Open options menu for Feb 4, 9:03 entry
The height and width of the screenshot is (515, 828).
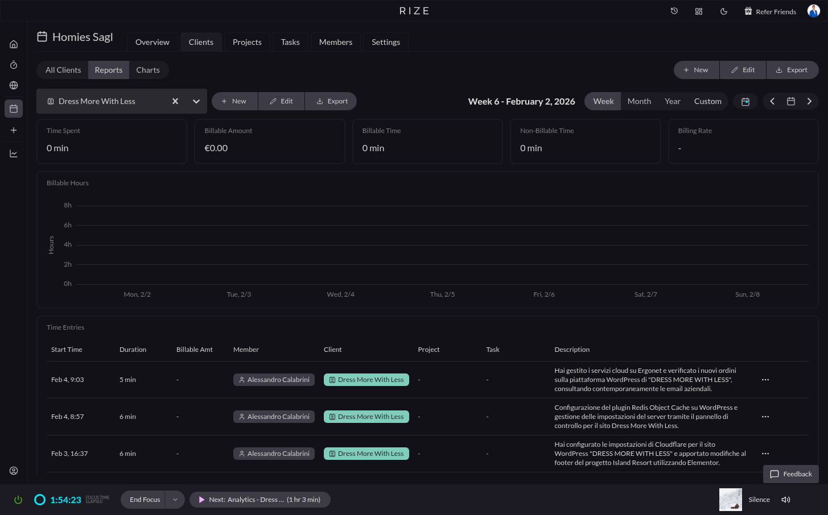pyautogui.click(x=765, y=380)
